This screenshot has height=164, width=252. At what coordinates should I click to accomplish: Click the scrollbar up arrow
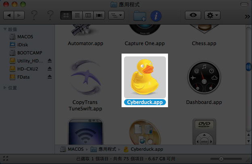248,135
